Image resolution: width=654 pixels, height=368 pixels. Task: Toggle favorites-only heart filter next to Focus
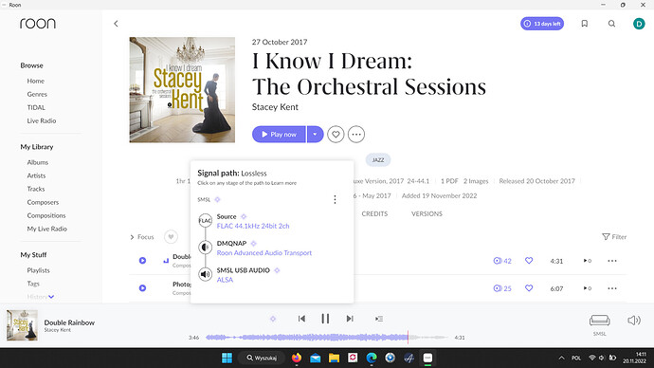(171, 237)
